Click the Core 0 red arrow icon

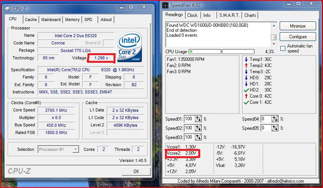[x=246, y=96]
